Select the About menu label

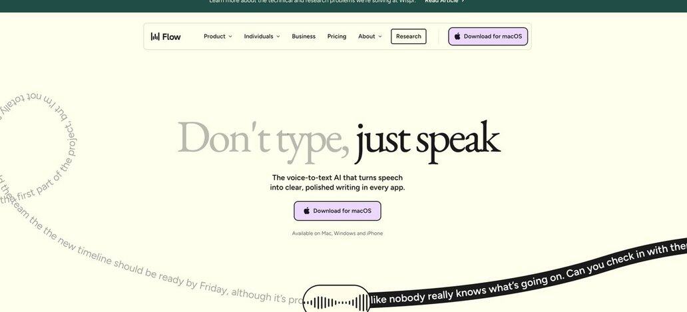367,37
